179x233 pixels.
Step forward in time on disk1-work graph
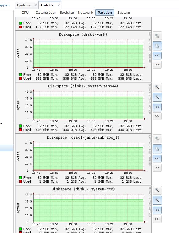[x=157, y=65]
